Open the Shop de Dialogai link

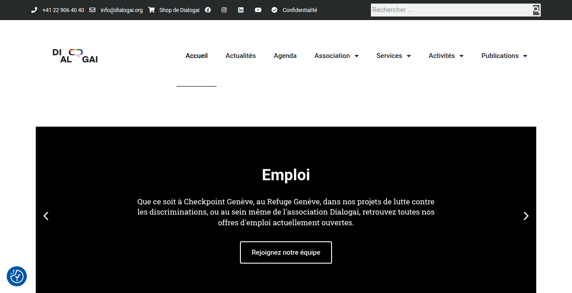(x=179, y=10)
